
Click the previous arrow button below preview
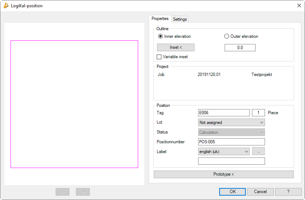point(63,192)
